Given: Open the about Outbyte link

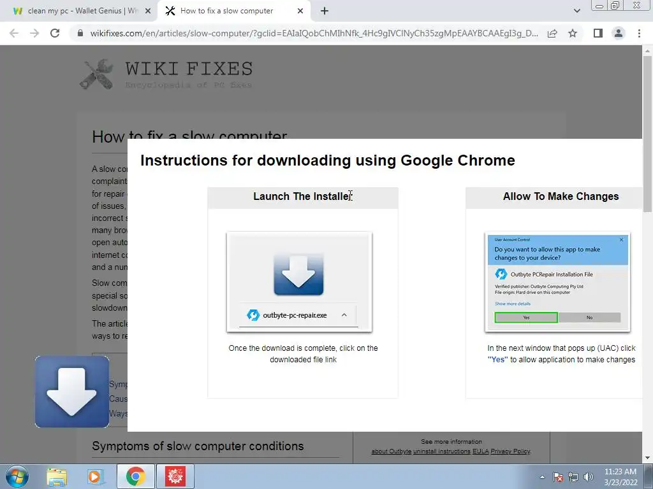Looking at the screenshot, I should pos(391,451).
